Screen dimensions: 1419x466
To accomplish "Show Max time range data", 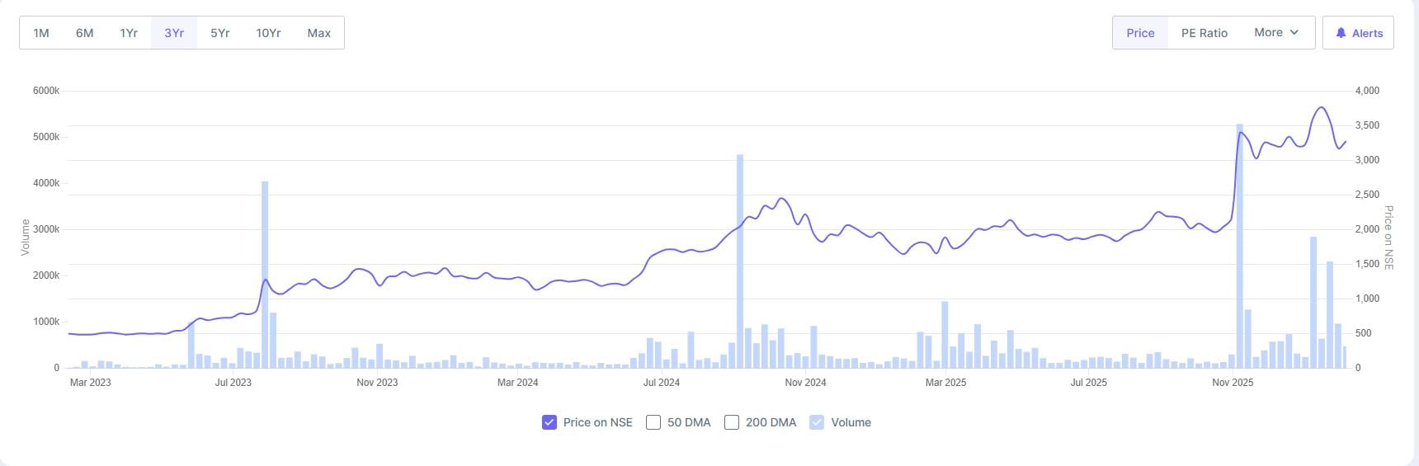I will tap(318, 33).
